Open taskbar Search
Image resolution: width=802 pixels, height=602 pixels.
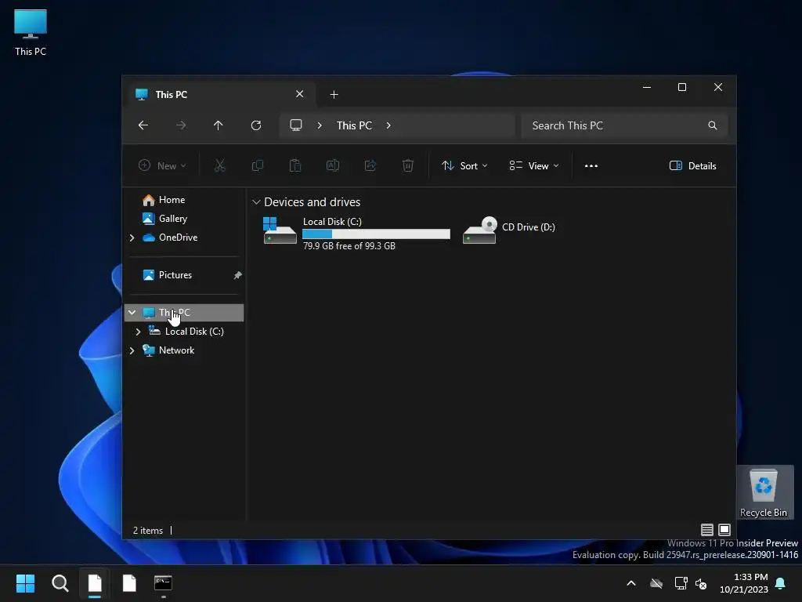click(x=60, y=583)
